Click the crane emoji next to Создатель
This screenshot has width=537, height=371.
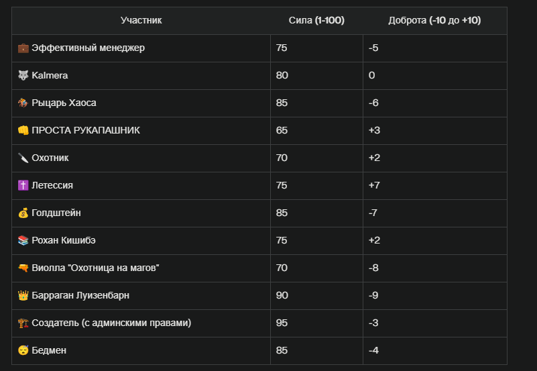pyautogui.click(x=23, y=323)
